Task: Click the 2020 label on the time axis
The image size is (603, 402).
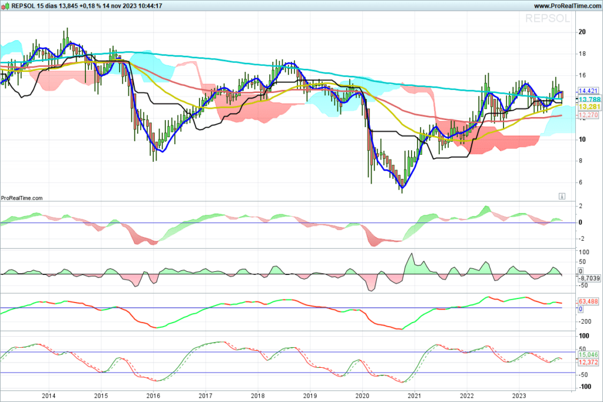Action: tap(362, 396)
